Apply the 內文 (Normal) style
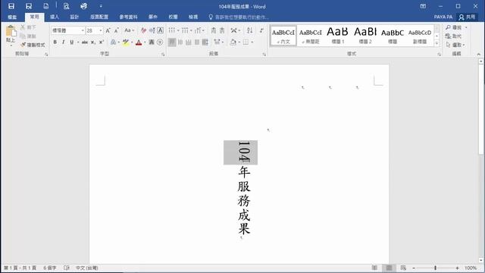 pyautogui.click(x=283, y=36)
